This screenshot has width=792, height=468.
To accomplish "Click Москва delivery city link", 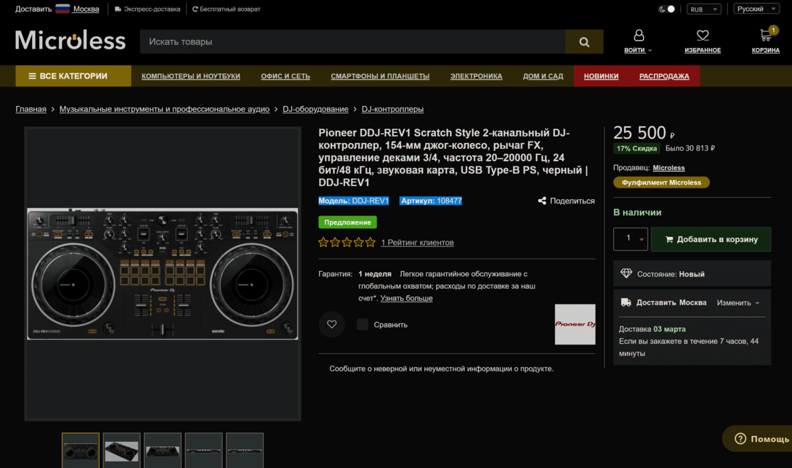I will (86, 9).
